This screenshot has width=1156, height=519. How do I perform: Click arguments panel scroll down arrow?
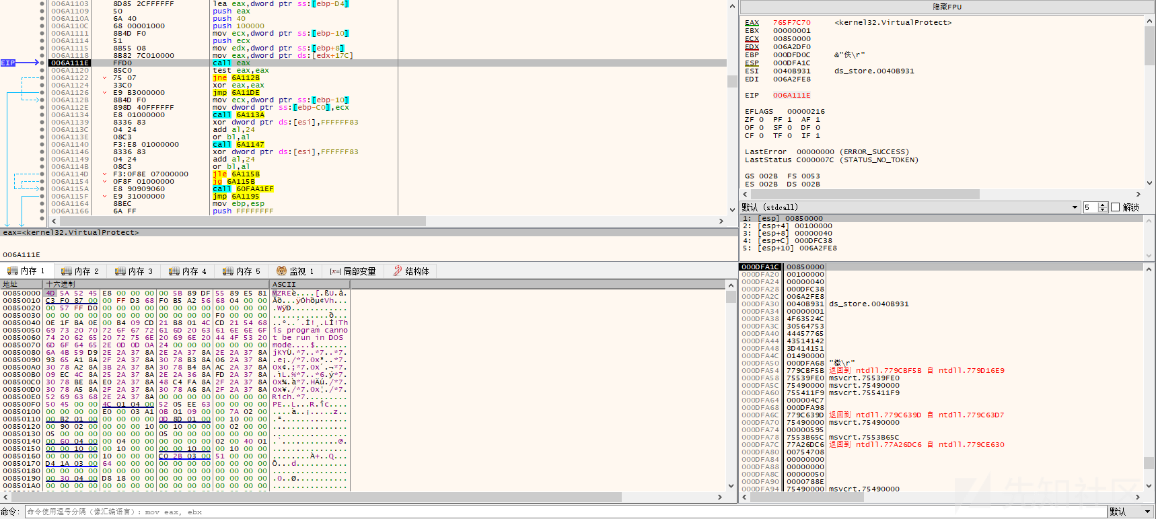point(1149,255)
